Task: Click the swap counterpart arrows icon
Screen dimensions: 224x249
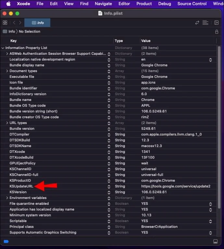Action: pos(197,22)
